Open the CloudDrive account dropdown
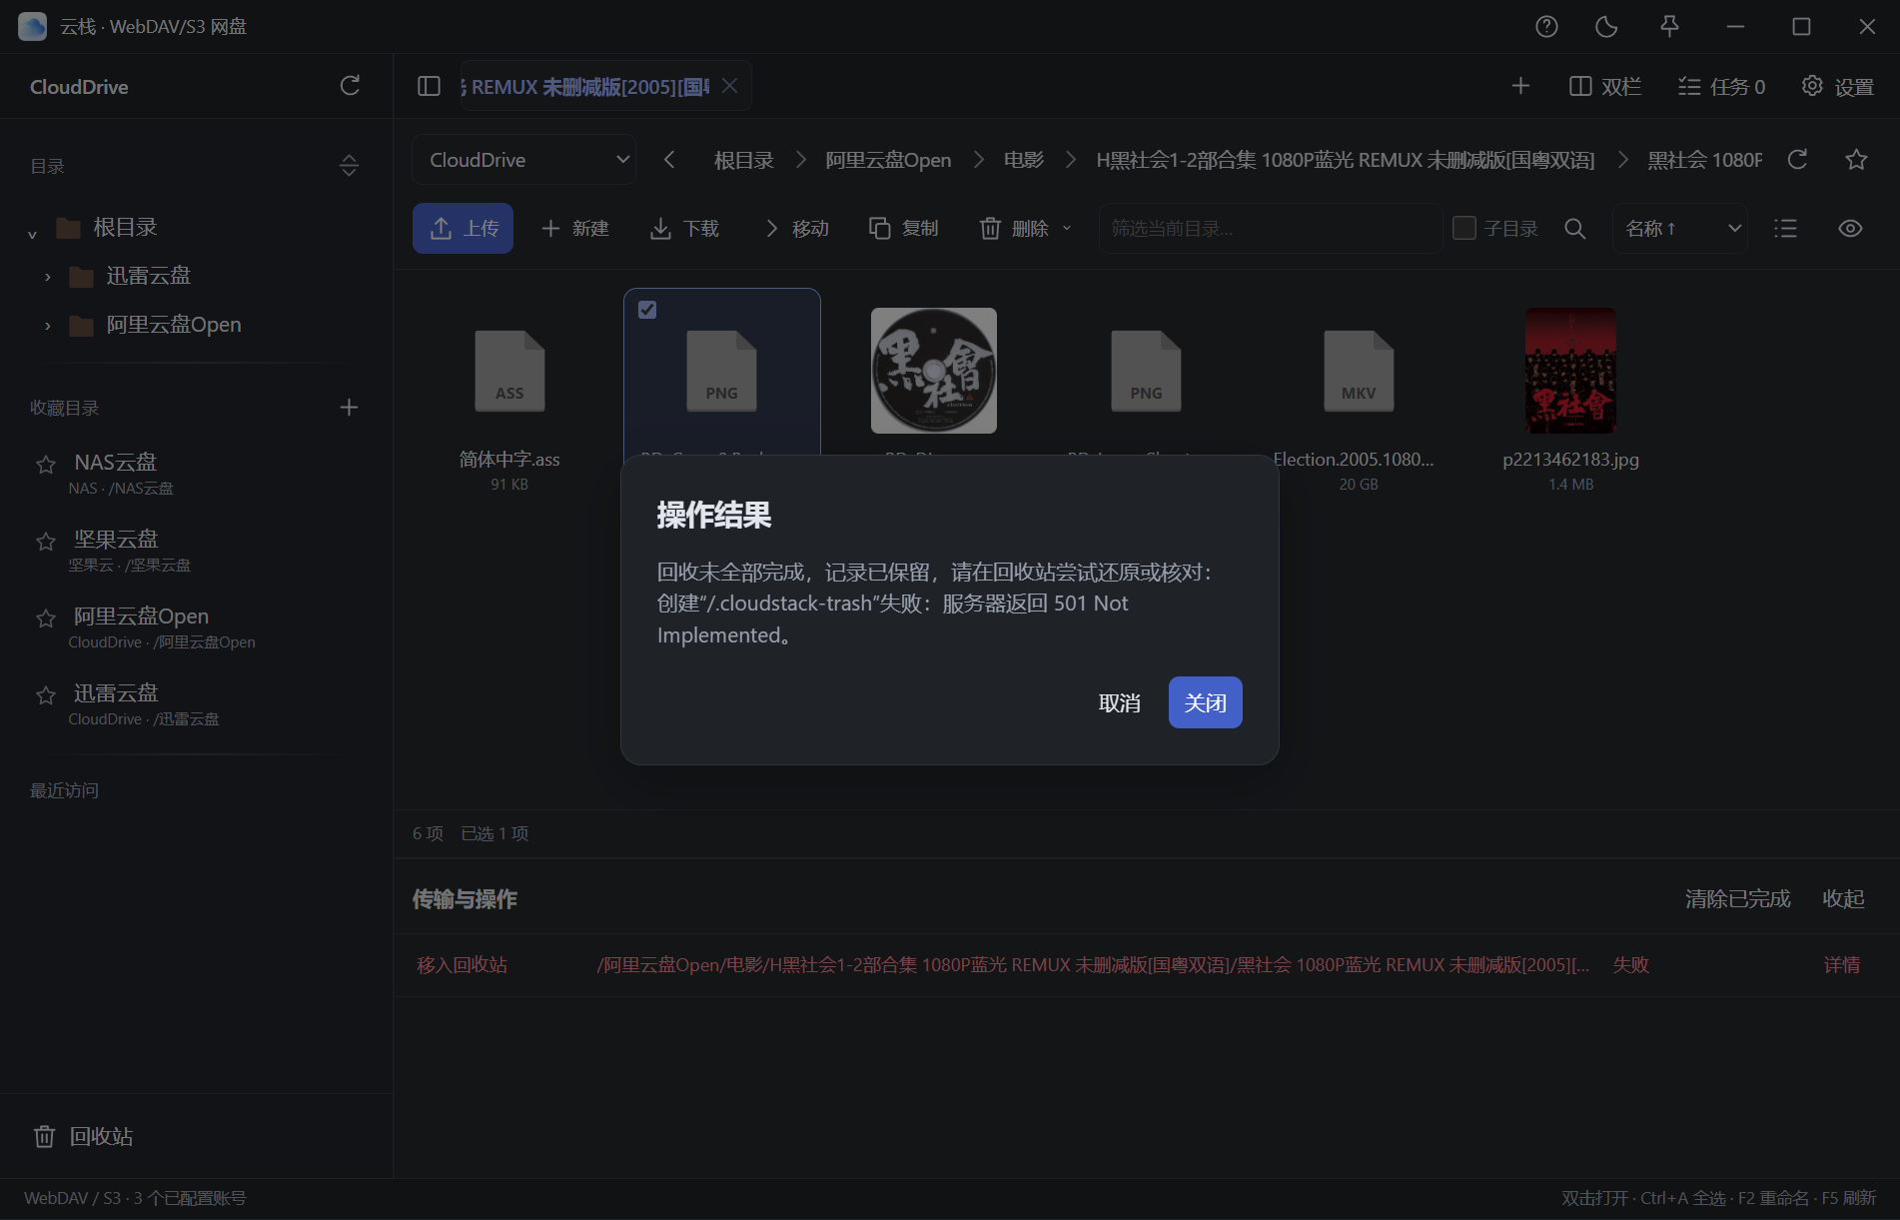This screenshot has height=1220, width=1900. coord(524,160)
